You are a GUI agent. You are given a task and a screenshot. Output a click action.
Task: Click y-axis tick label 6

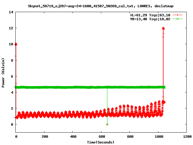tap(12, 76)
